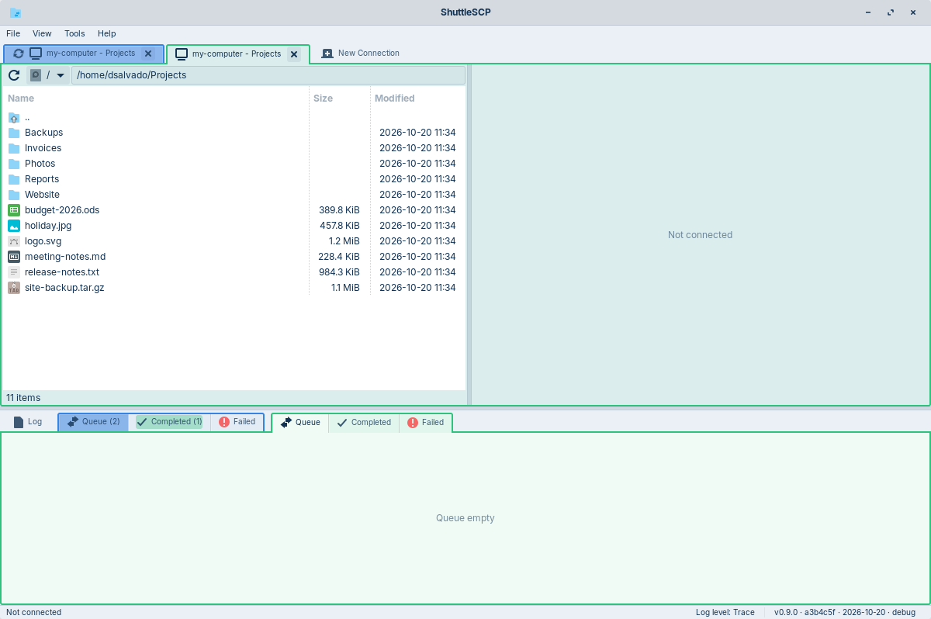Click the modified date of site-backup.tar.gz

click(417, 288)
